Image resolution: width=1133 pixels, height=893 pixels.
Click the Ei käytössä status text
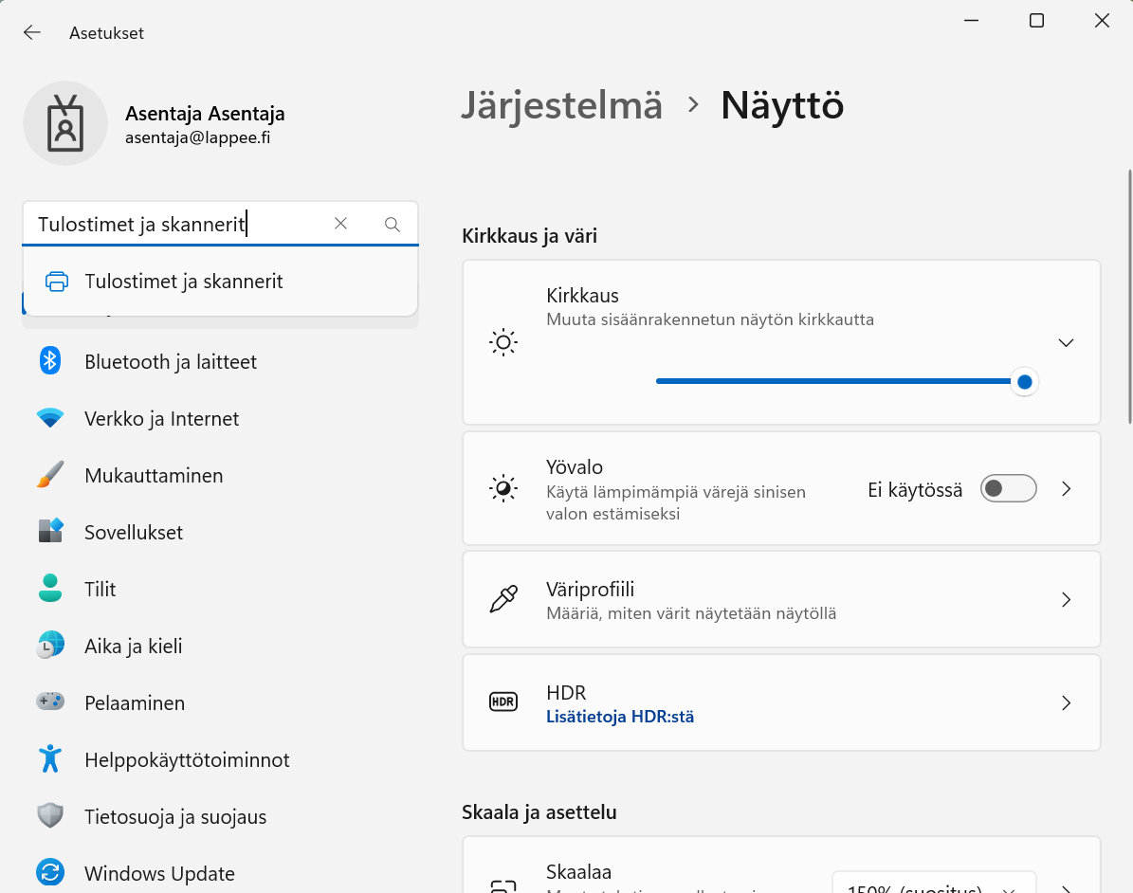pyautogui.click(x=915, y=490)
